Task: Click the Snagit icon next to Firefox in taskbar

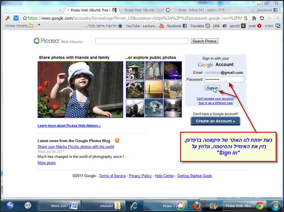Action: click(213, 206)
